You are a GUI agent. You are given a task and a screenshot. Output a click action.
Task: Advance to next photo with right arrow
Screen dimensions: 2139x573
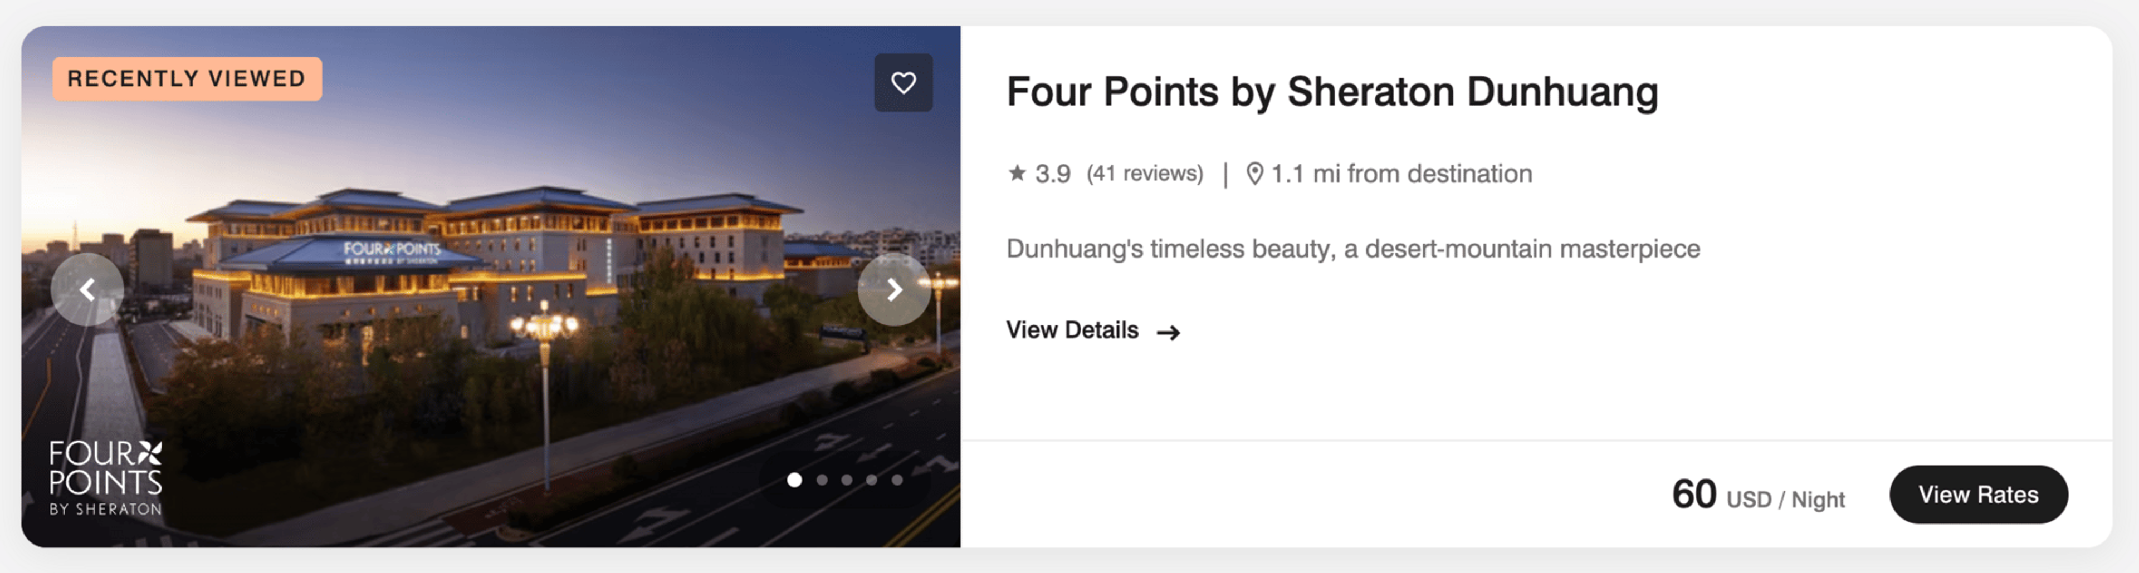point(894,289)
